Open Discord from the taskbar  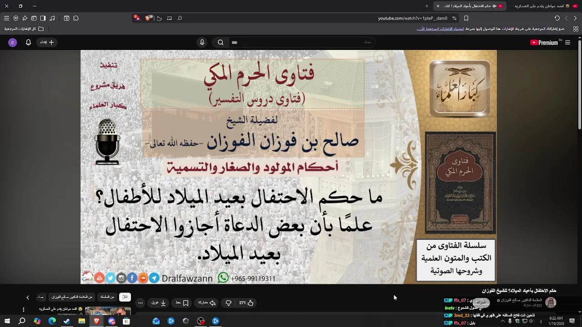[111, 321]
